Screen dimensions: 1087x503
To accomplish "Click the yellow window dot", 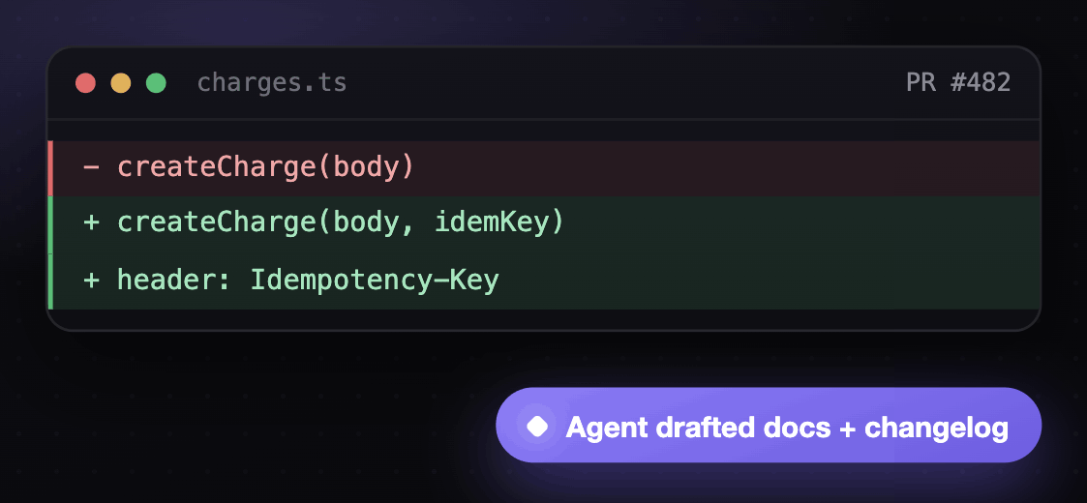I will 121,83.
